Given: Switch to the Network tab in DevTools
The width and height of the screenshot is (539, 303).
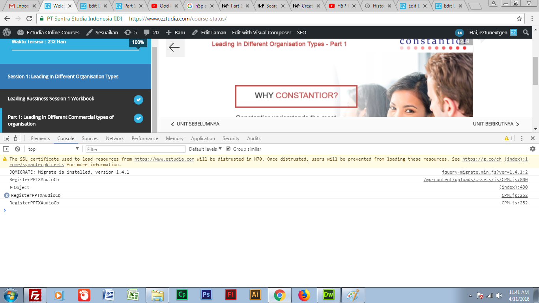Looking at the screenshot, I should pyautogui.click(x=115, y=138).
